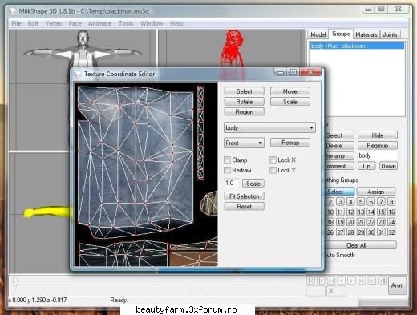Step one frame back arrow
This screenshot has height=315, width=417.
(342, 281)
